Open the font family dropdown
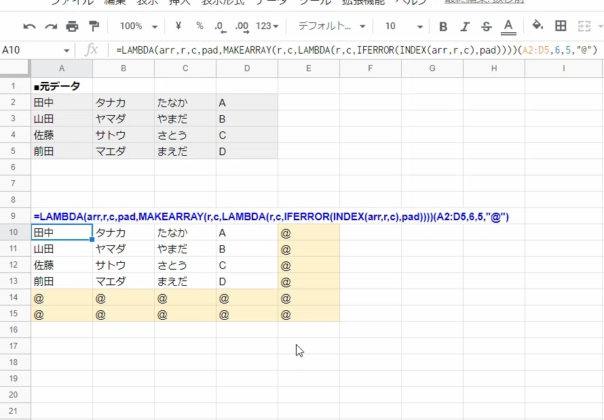The height and width of the screenshot is (420, 604). tap(332, 26)
